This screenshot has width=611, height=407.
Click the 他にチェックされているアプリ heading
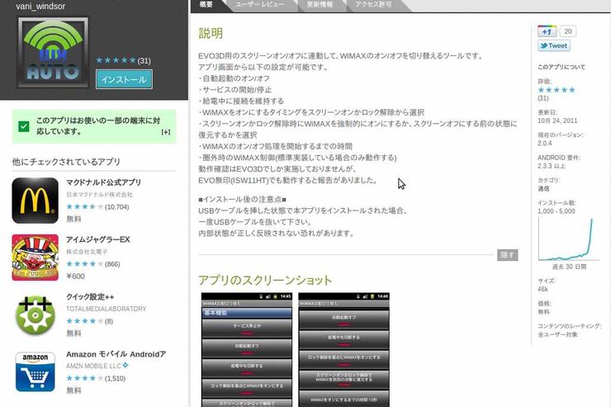tap(66, 162)
